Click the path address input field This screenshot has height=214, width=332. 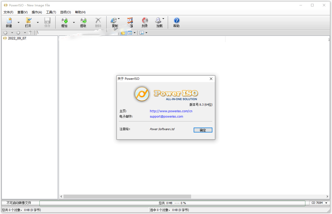click(77, 33)
